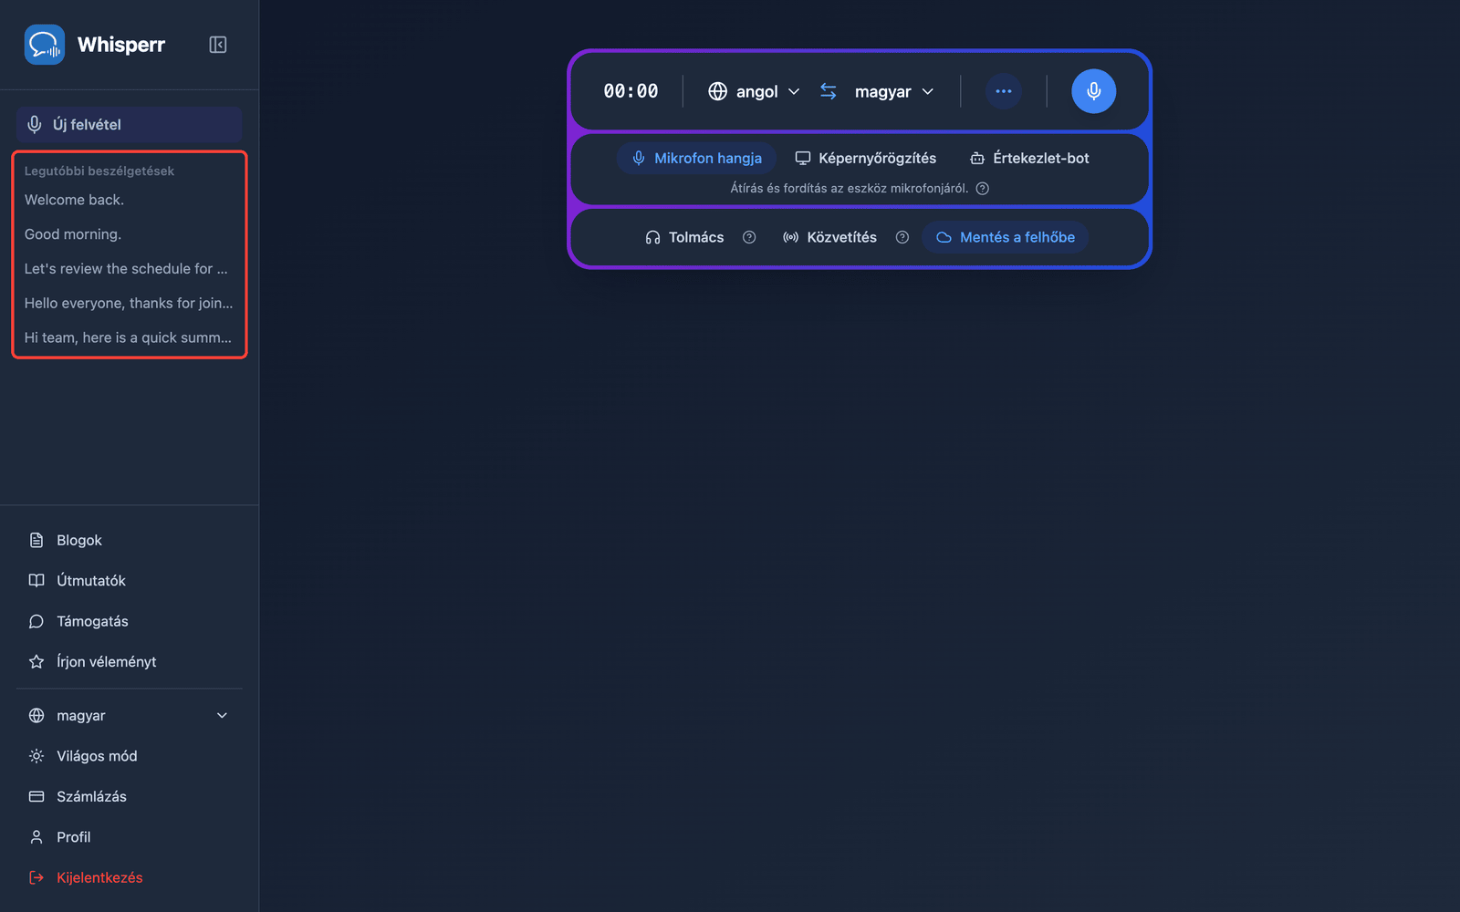Select the Képernyőrögzítés tab
This screenshot has width=1460, height=912.
[x=866, y=158]
